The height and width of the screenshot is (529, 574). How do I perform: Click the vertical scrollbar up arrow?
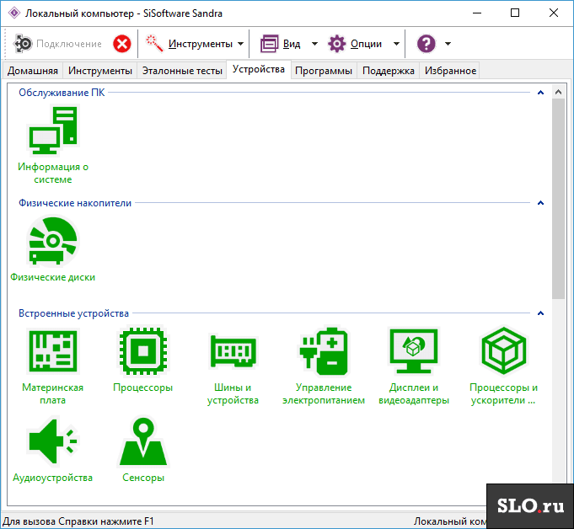tap(558, 92)
